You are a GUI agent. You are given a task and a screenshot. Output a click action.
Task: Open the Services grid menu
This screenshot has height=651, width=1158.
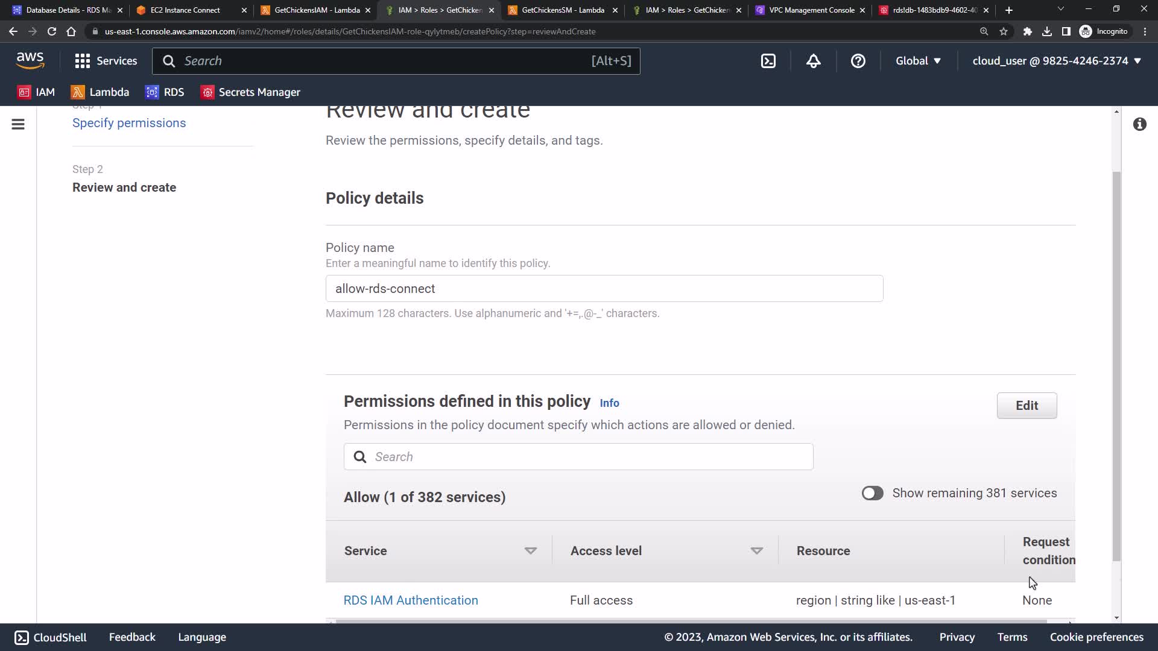click(106, 61)
